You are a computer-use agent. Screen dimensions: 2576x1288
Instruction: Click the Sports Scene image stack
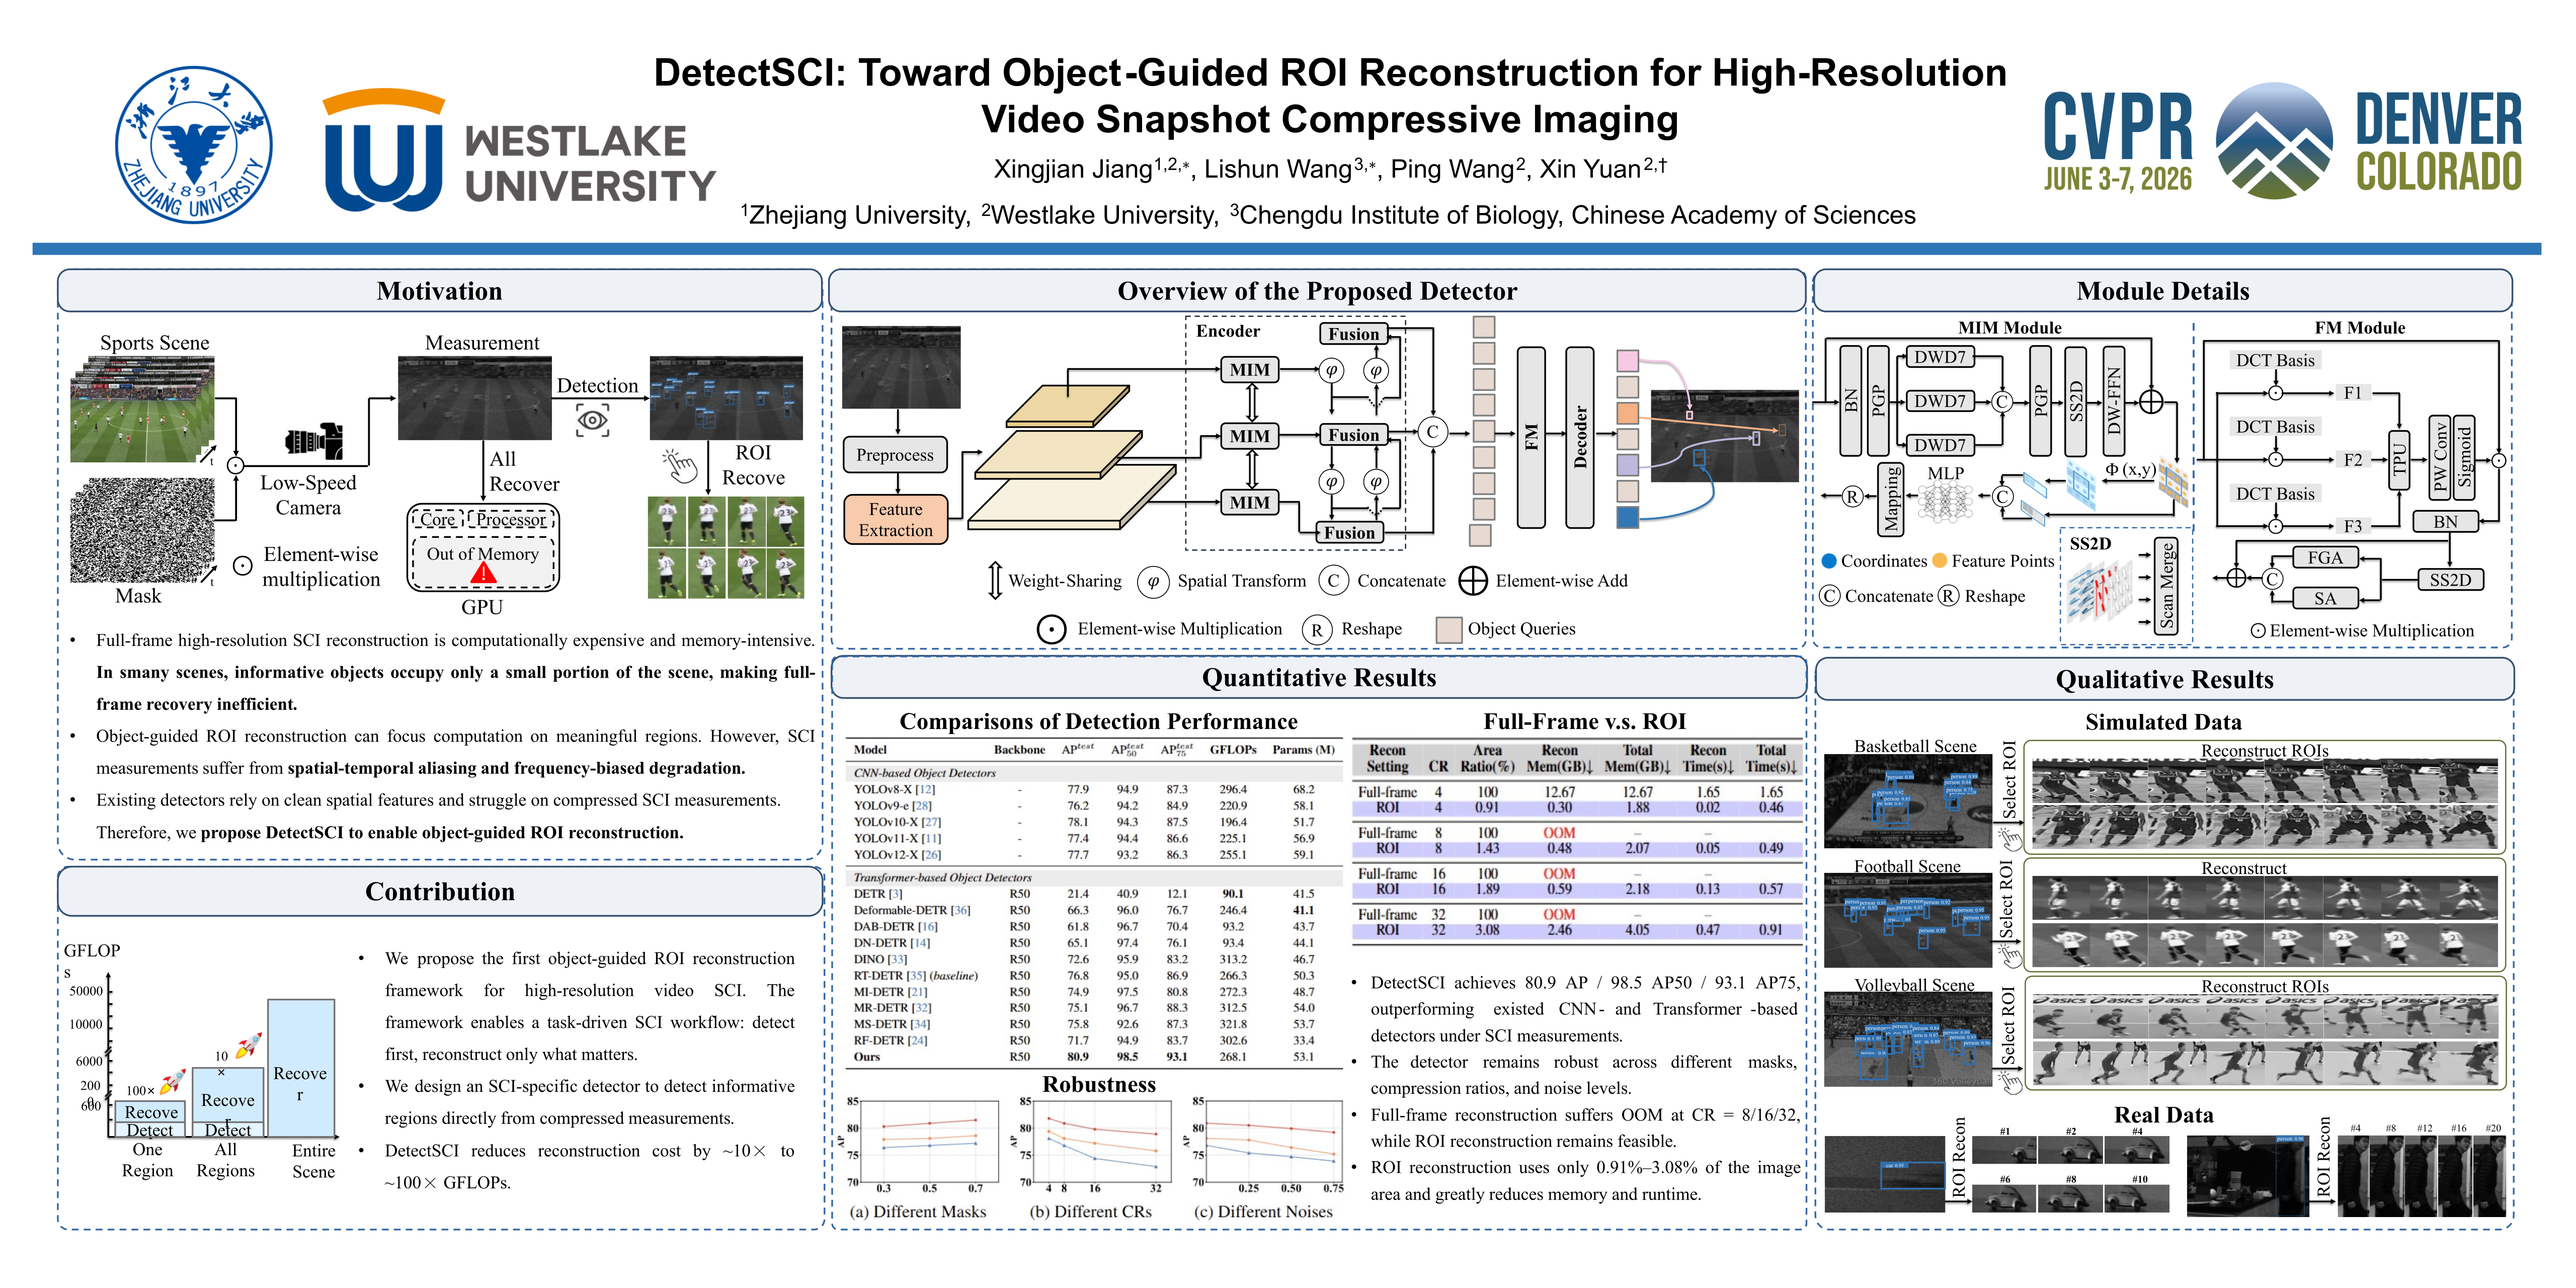coord(143,410)
